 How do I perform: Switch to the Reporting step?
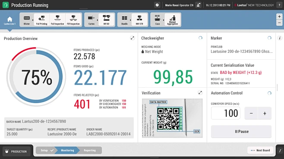[90, 150]
